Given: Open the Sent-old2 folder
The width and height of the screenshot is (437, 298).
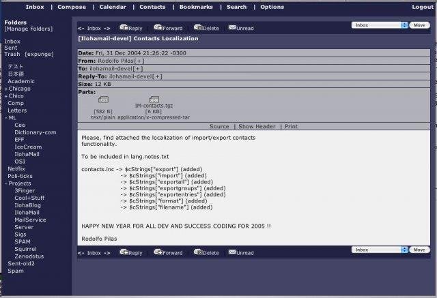Looking at the screenshot, I should click(21, 263).
